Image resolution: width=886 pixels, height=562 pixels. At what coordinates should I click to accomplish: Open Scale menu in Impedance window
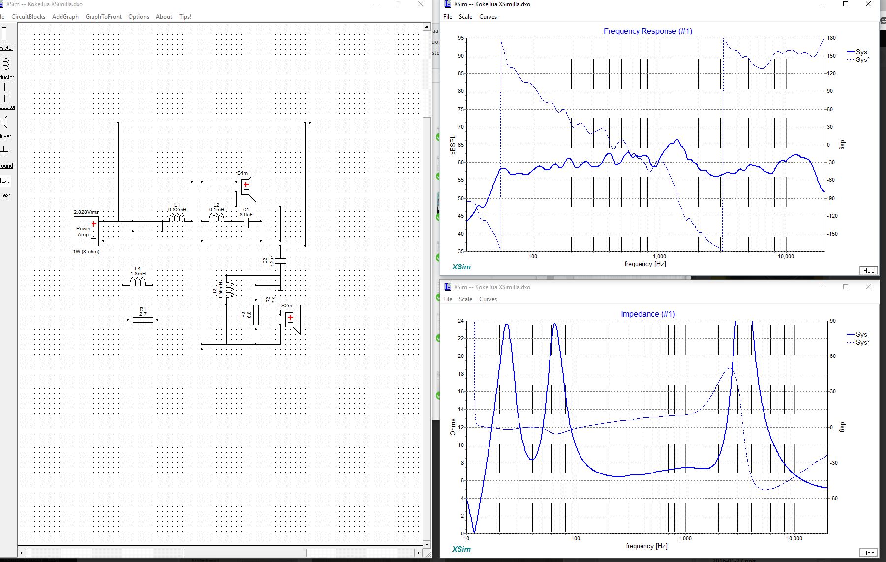(465, 299)
